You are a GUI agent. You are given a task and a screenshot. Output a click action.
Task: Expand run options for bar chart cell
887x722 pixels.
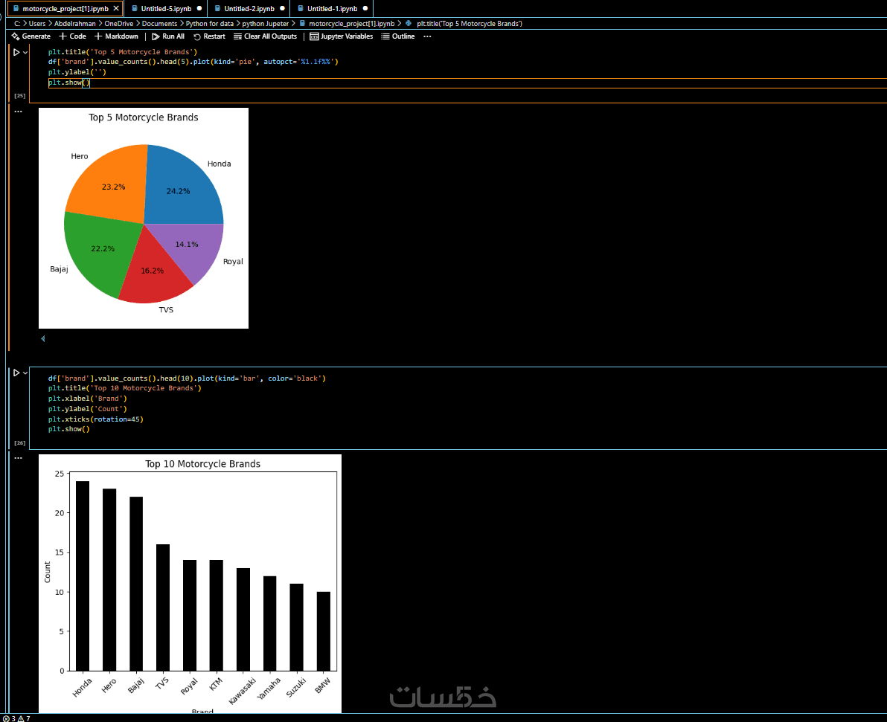[x=25, y=373]
